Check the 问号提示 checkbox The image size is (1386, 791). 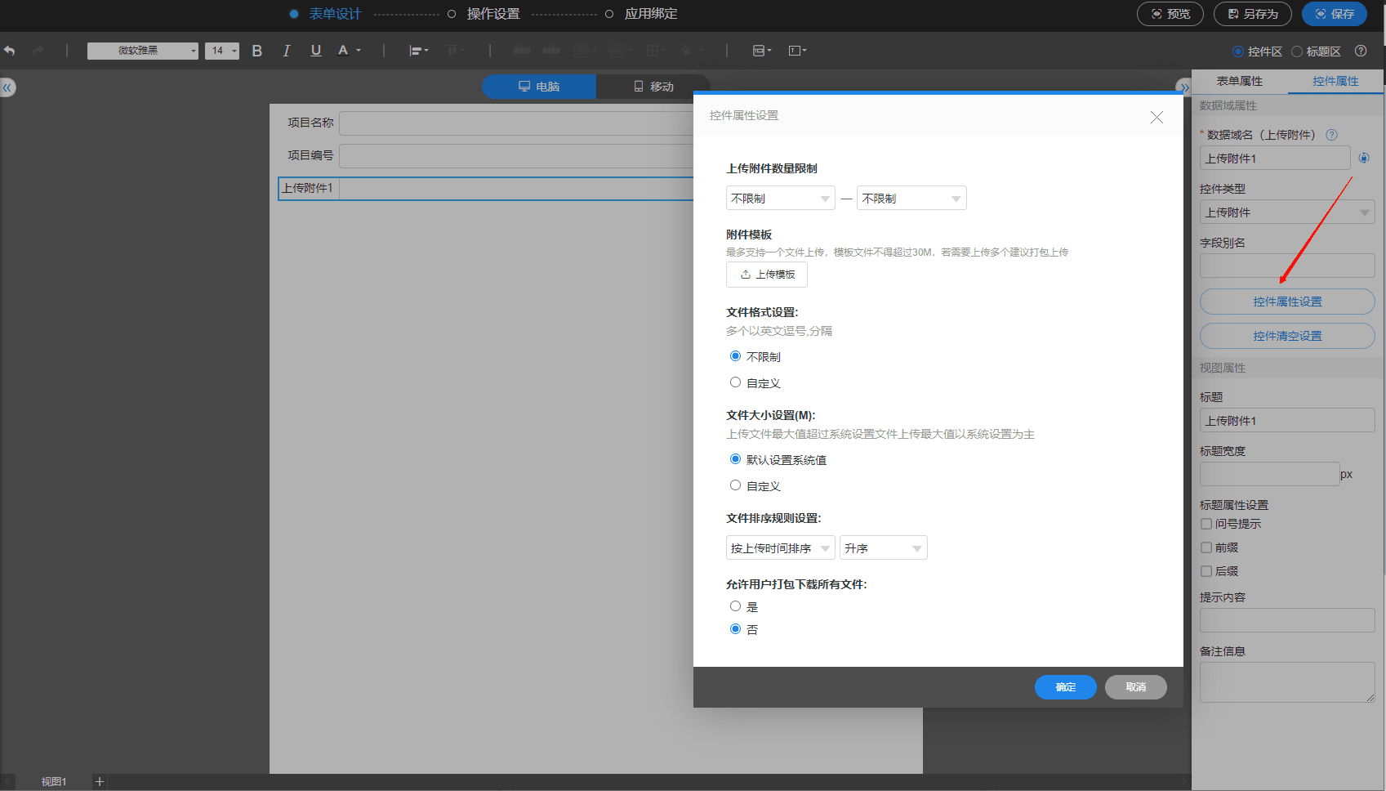(1206, 524)
